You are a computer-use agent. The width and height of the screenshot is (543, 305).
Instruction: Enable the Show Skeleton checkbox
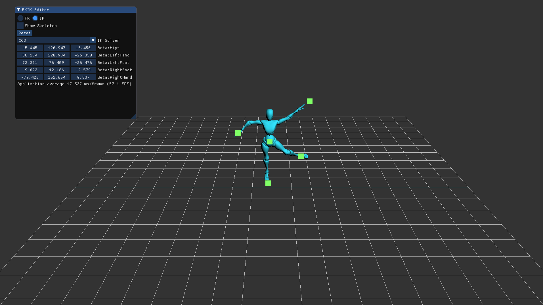(x=20, y=26)
